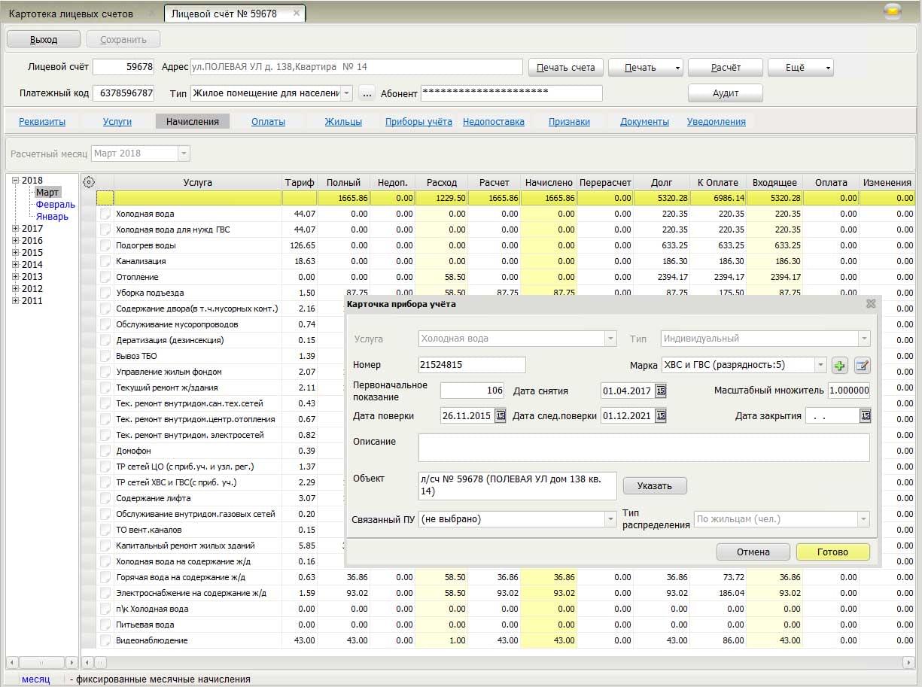
Task: Click the yellow mail notification icon
Action: point(892,11)
